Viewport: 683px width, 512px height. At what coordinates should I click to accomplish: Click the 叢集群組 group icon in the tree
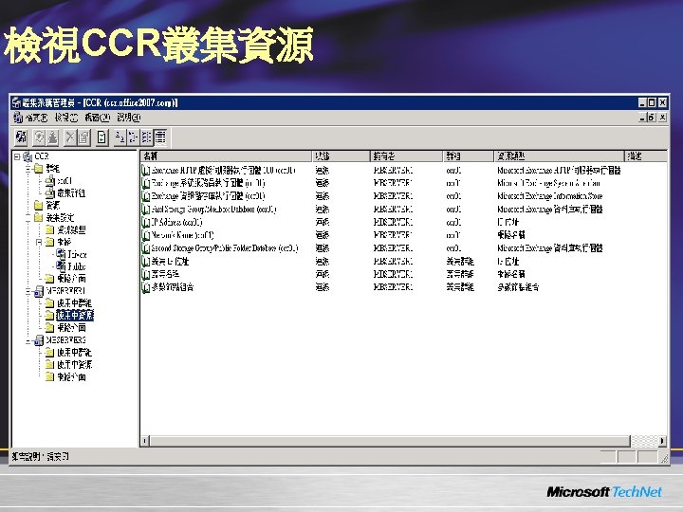(50, 192)
